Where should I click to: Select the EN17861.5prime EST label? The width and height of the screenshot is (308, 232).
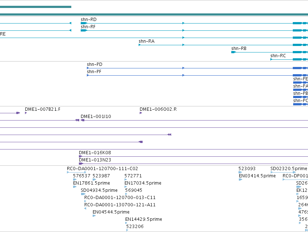pyautogui.click(x=92, y=183)
